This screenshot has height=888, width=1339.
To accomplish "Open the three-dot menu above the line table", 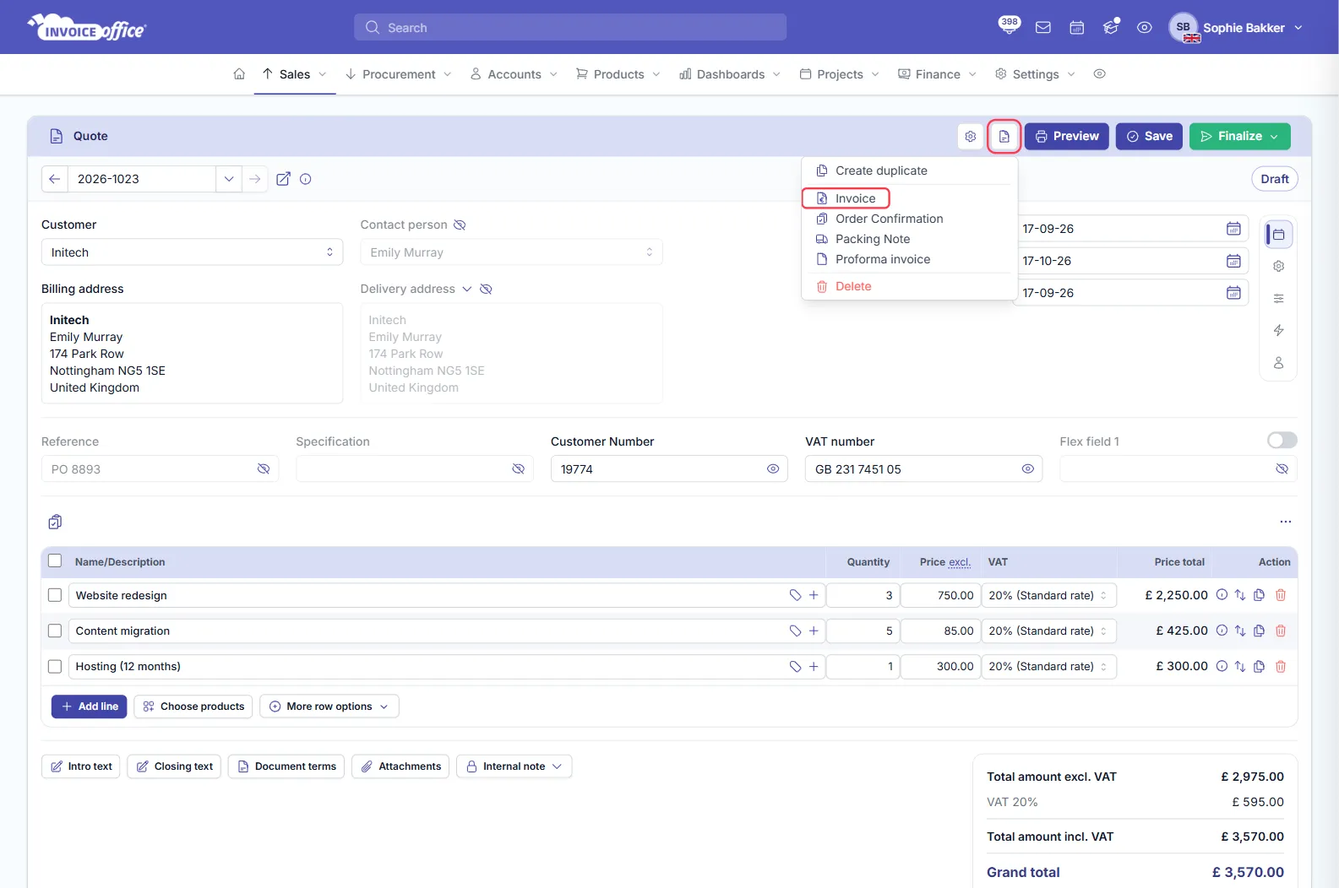I will coord(1286,522).
